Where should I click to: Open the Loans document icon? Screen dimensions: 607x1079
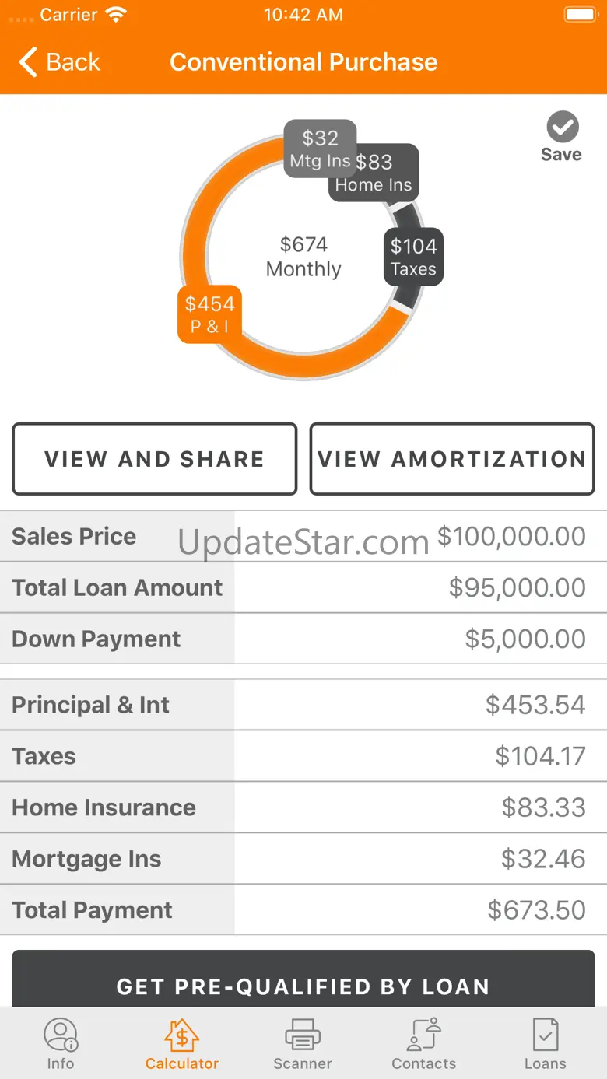tap(545, 1035)
